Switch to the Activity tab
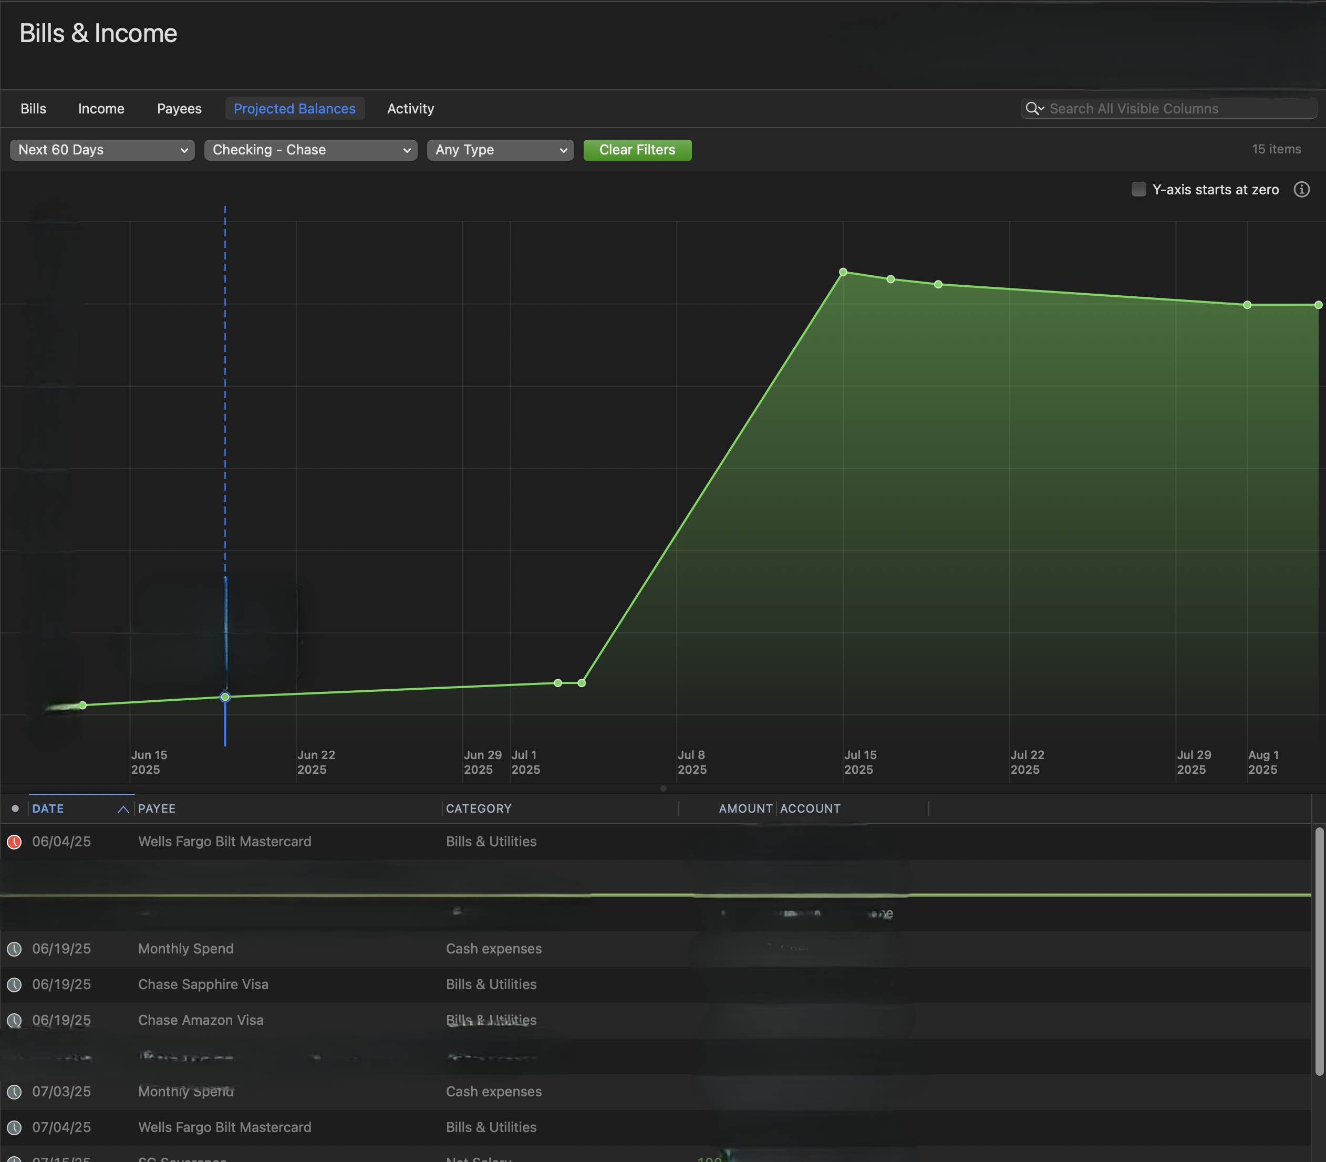Image resolution: width=1326 pixels, height=1162 pixels. click(410, 108)
